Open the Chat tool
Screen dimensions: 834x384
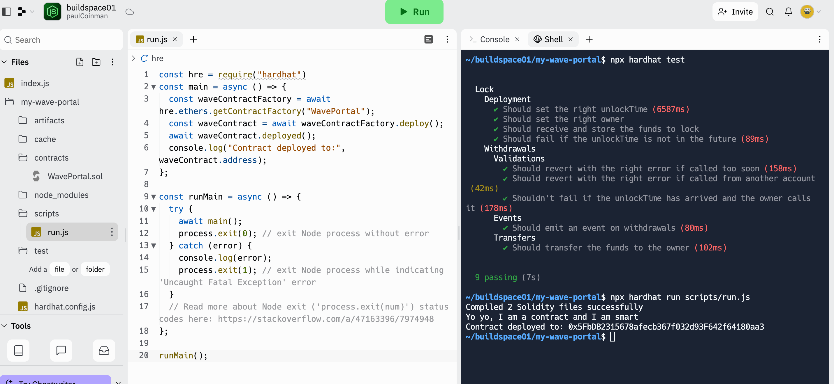point(61,351)
